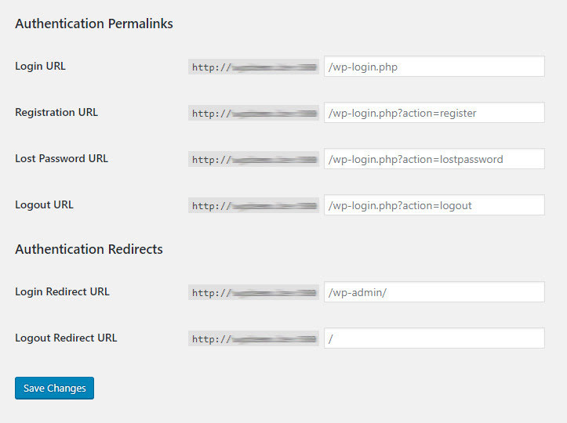Image resolution: width=567 pixels, height=423 pixels.
Task: Click the "Login Redirect URL" label
Action: pyautogui.click(x=62, y=291)
